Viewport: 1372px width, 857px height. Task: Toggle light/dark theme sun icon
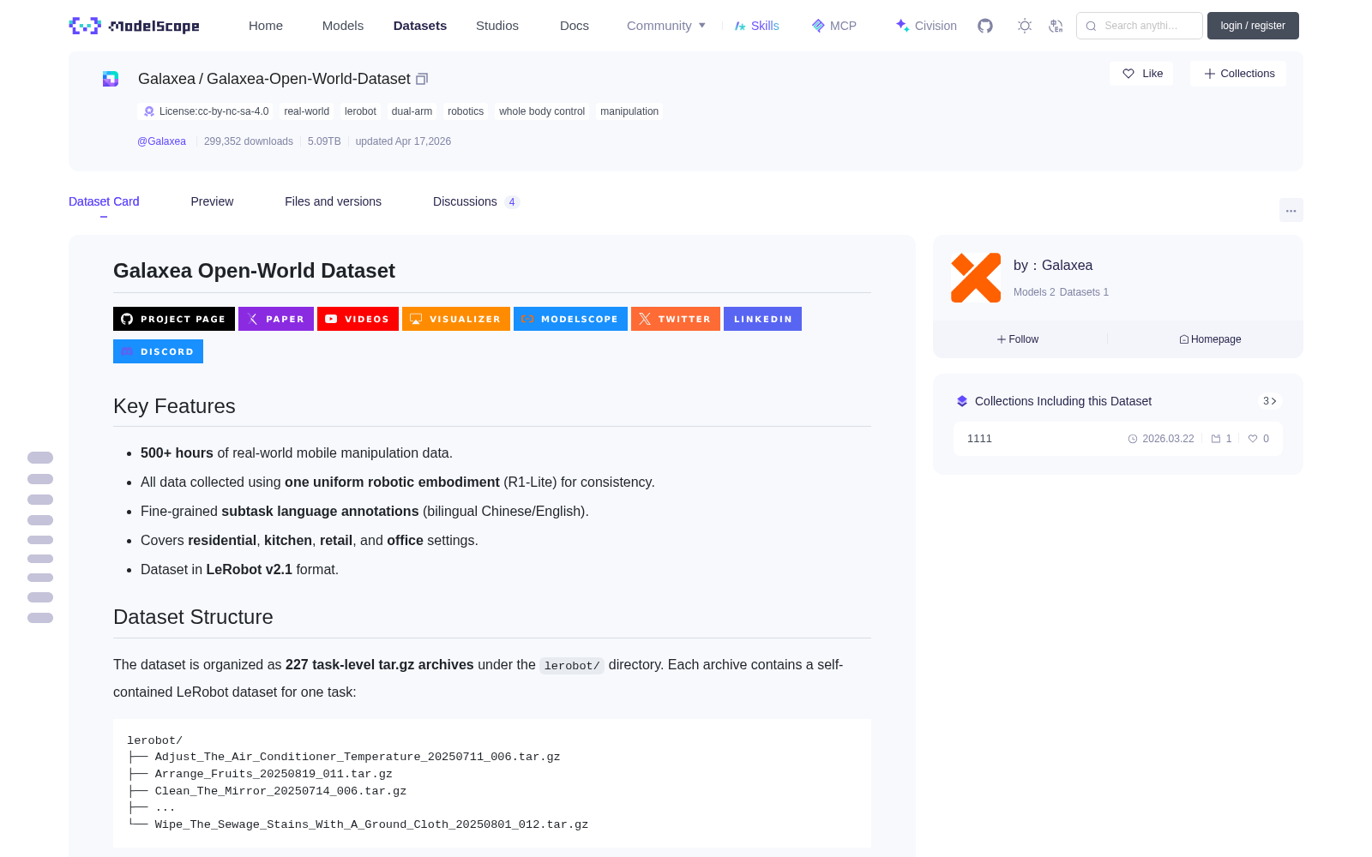[x=1025, y=26]
